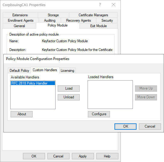Select the General tab

pos(19,26)
